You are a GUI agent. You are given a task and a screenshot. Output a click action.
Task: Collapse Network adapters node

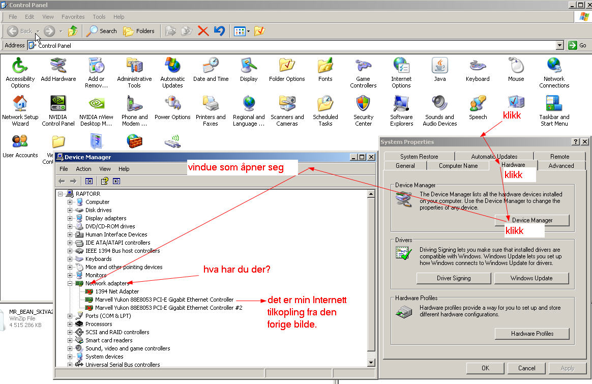coord(70,283)
